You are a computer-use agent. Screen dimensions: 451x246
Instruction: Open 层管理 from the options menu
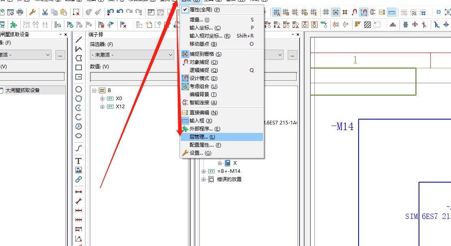[x=202, y=137]
